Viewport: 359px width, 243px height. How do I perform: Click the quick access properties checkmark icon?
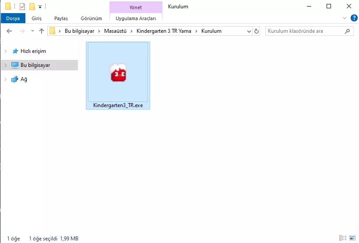(22, 7)
